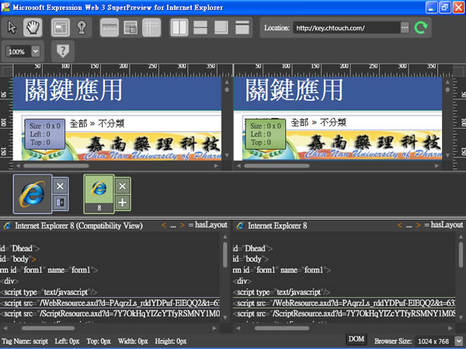Viewport: 466px width, 349px height.
Task: Click the help question mark shield icon
Action: coord(62,51)
